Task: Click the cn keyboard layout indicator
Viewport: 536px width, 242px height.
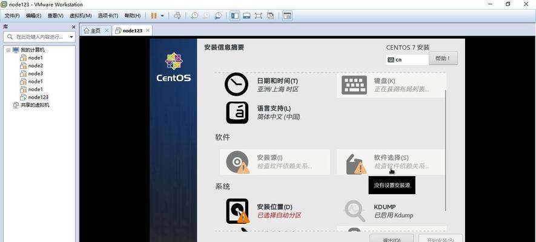Action: pyautogui.click(x=407, y=60)
